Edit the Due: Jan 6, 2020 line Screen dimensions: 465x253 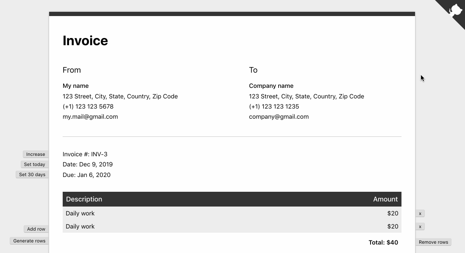click(86, 175)
